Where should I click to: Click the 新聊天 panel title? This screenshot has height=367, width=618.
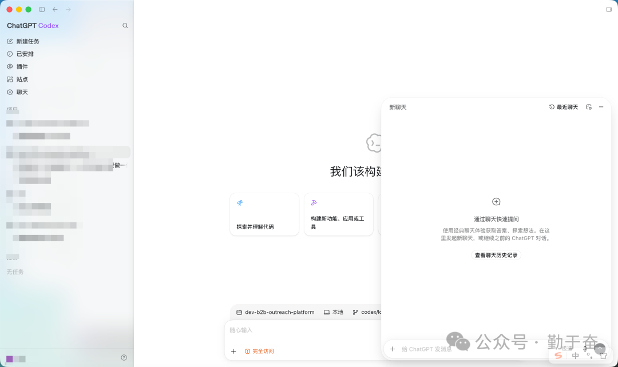tap(398, 107)
